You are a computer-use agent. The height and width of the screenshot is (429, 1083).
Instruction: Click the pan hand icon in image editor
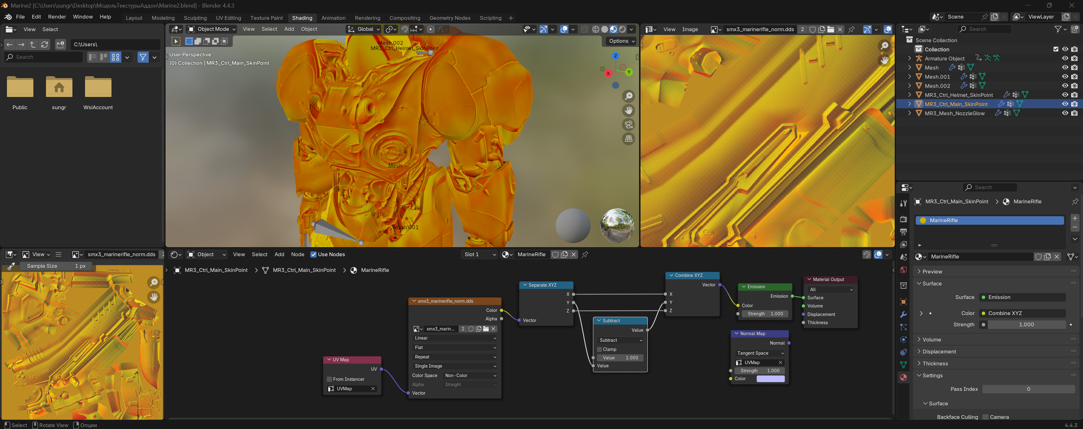(x=885, y=60)
